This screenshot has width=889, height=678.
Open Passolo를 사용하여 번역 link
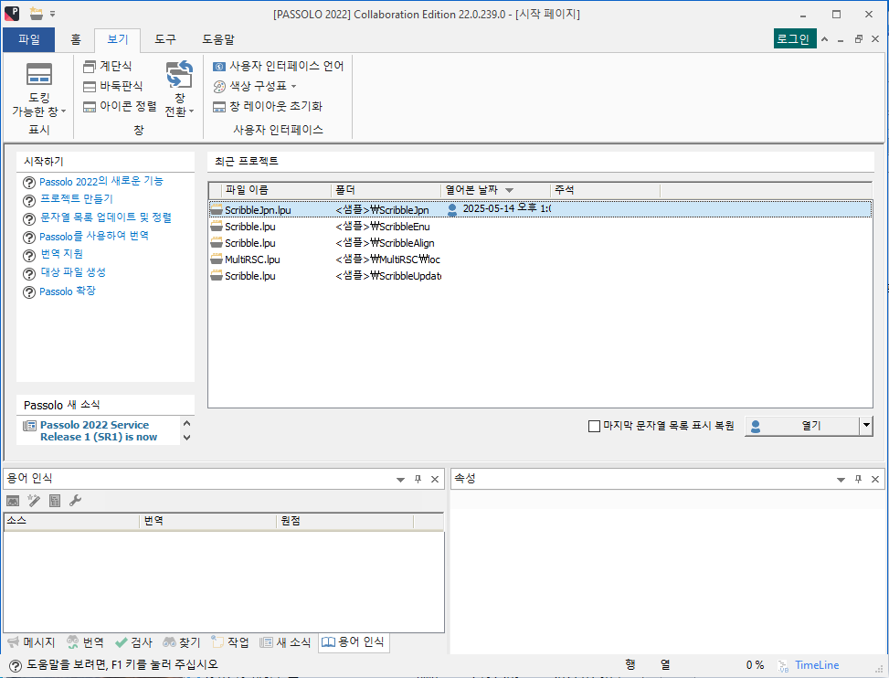pyautogui.click(x=94, y=236)
